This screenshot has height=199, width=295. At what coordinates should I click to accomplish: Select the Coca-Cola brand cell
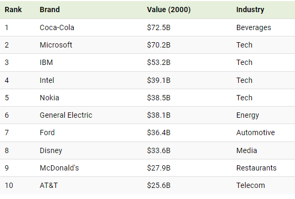[x=57, y=27]
